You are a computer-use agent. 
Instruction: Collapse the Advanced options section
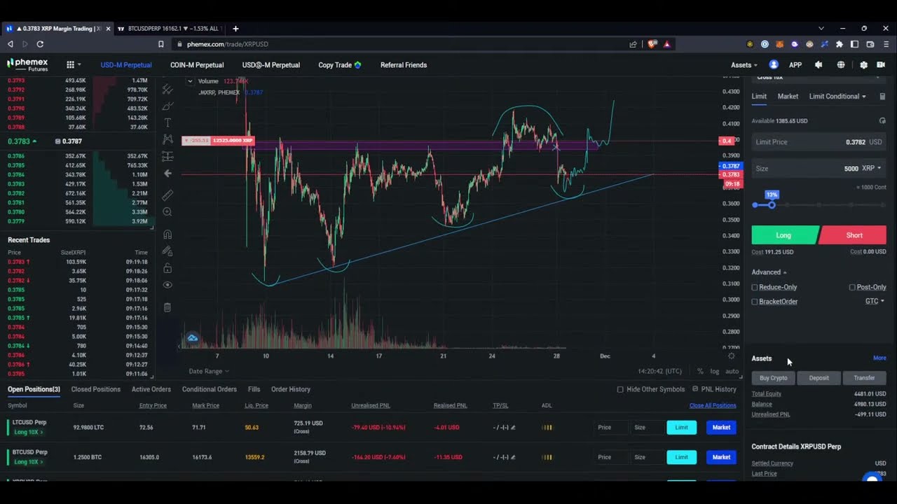tap(769, 272)
